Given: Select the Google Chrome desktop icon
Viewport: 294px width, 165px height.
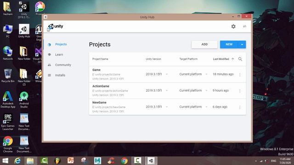Looking at the screenshot, I should [x=8, y=144].
